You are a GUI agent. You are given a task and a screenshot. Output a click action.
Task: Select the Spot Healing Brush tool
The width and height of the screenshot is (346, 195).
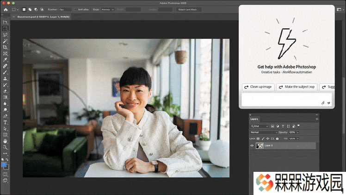click(x=5, y=66)
